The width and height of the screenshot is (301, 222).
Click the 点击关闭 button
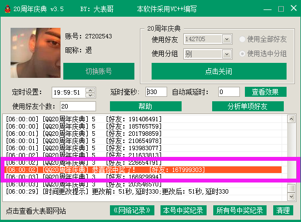[x=219, y=71]
